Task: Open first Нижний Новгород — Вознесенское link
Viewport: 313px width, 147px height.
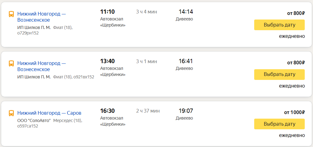Action: [x=42, y=17]
